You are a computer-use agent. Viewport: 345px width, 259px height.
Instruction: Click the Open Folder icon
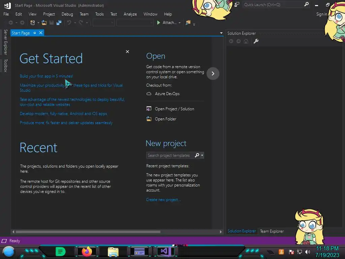coord(149,119)
